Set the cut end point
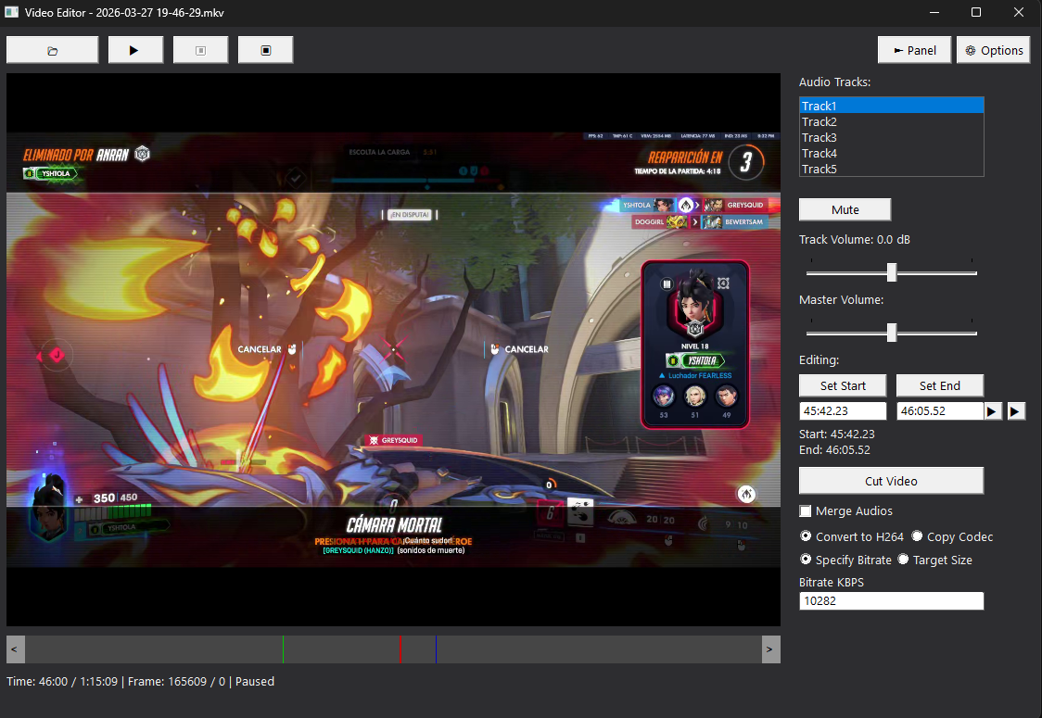The width and height of the screenshot is (1042, 718). coord(940,386)
